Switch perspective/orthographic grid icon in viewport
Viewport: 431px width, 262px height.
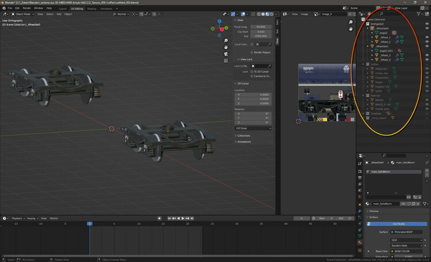click(x=226, y=61)
